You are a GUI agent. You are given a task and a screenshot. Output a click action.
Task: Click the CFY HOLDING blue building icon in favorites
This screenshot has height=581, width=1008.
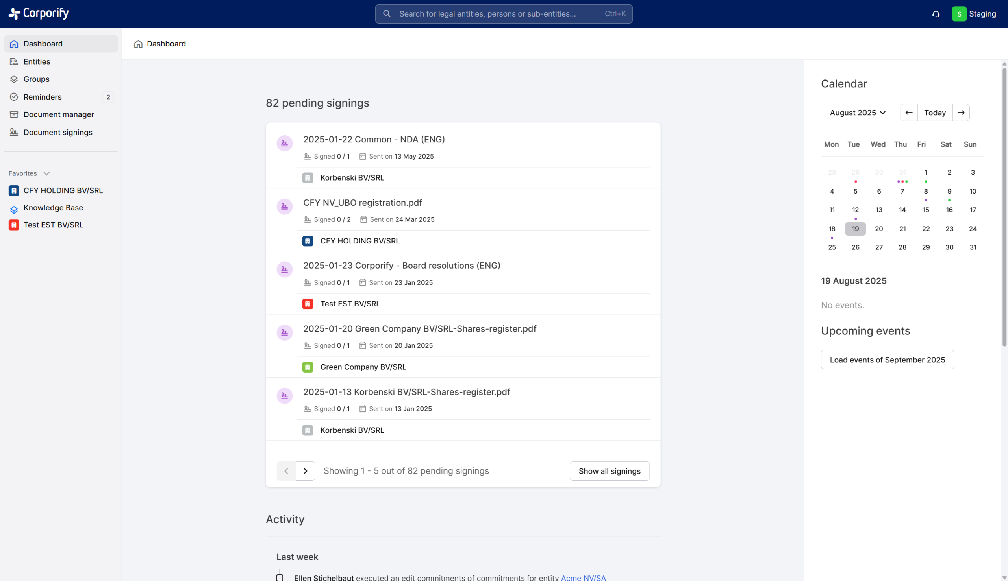[x=14, y=191]
